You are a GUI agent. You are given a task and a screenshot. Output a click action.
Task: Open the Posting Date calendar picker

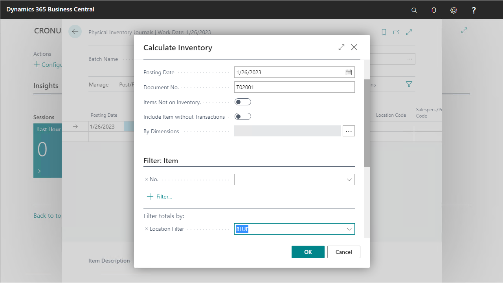coord(349,72)
